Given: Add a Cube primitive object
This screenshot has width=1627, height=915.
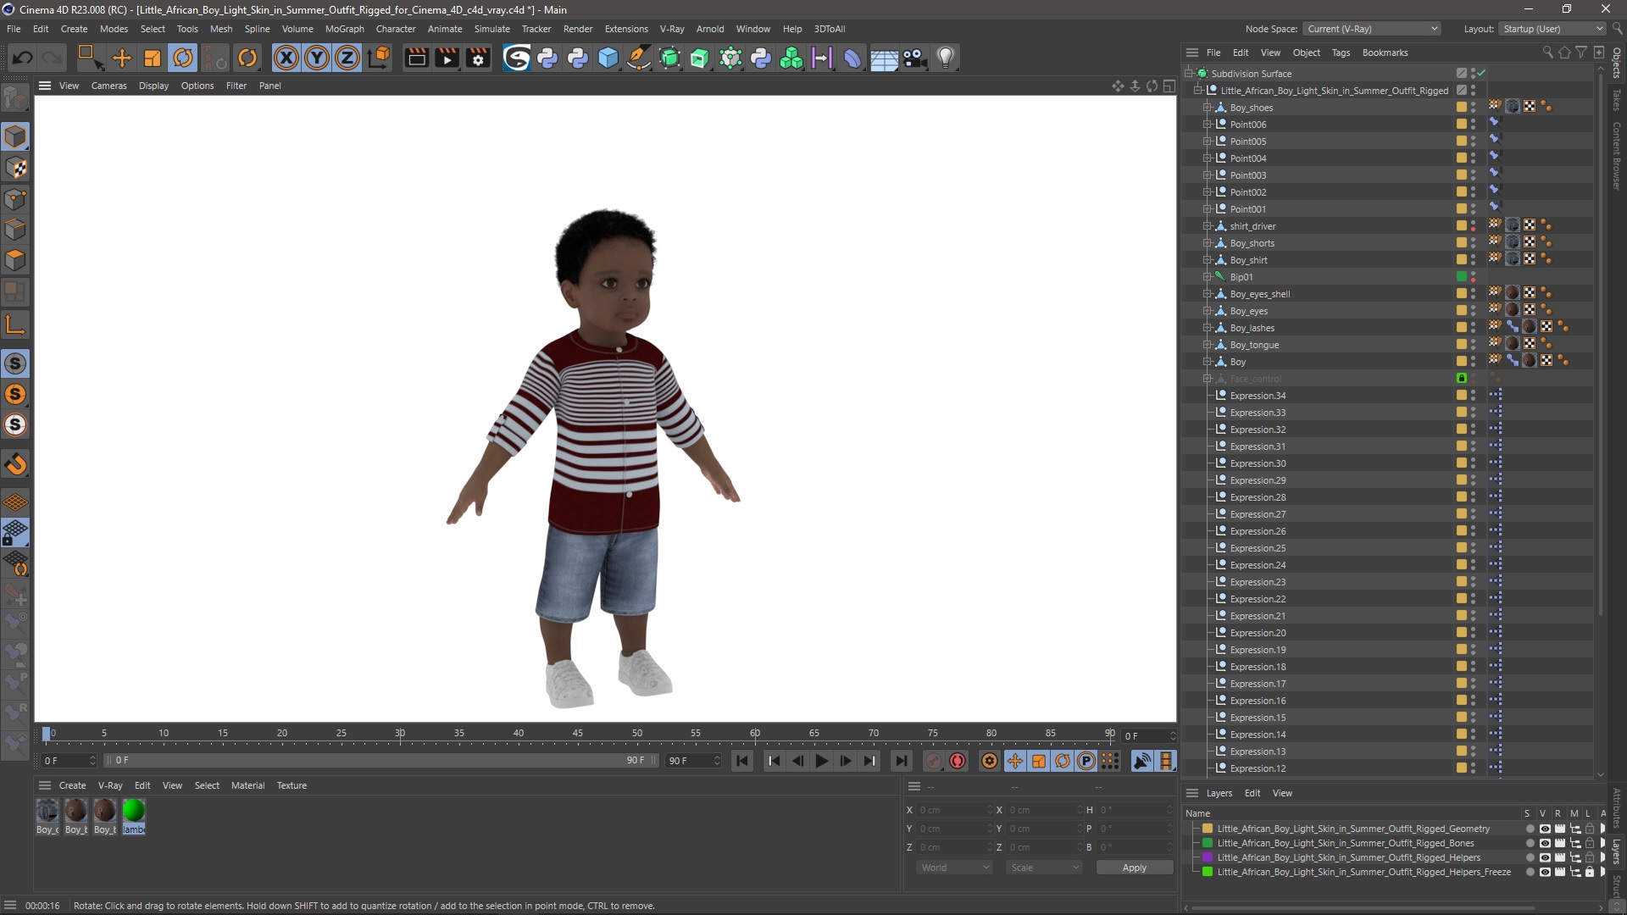Looking at the screenshot, I should click(608, 58).
